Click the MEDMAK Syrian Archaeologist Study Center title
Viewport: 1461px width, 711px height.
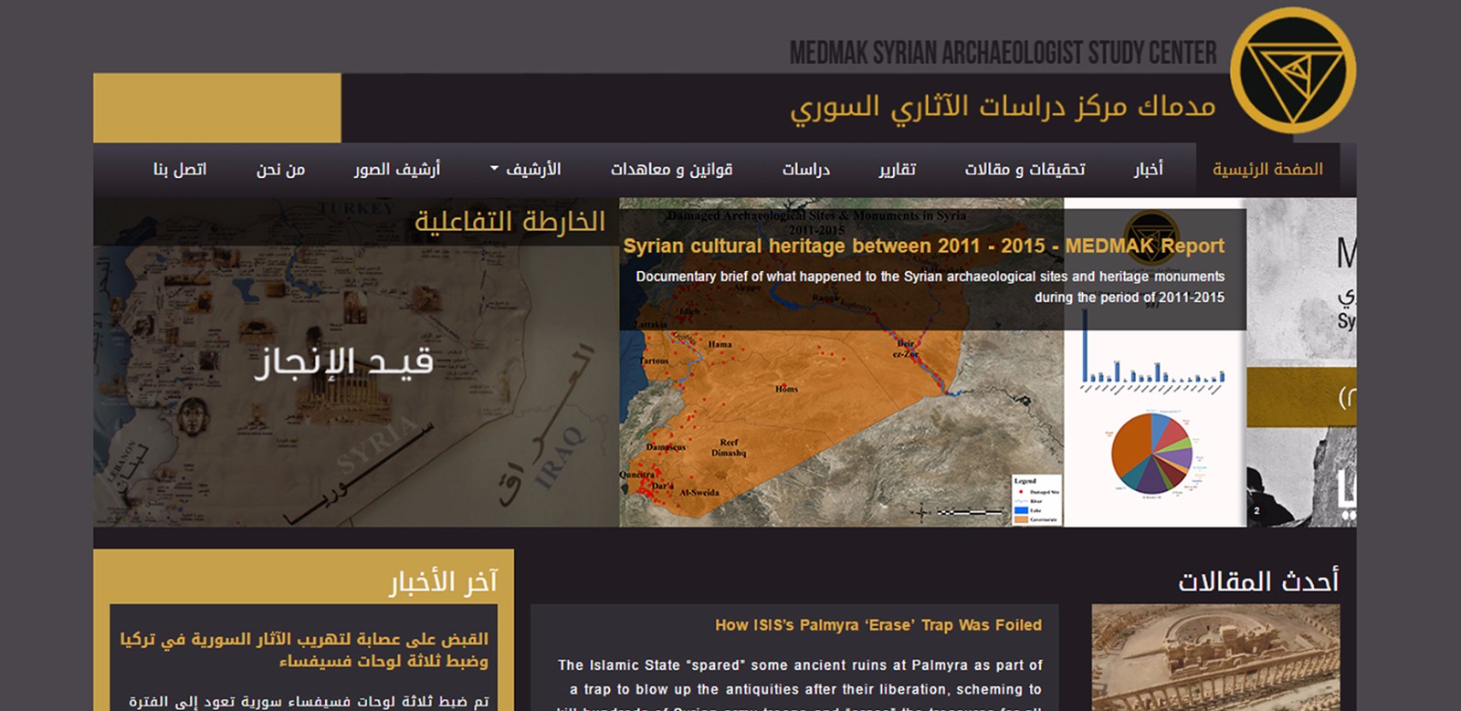tap(1003, 53)
